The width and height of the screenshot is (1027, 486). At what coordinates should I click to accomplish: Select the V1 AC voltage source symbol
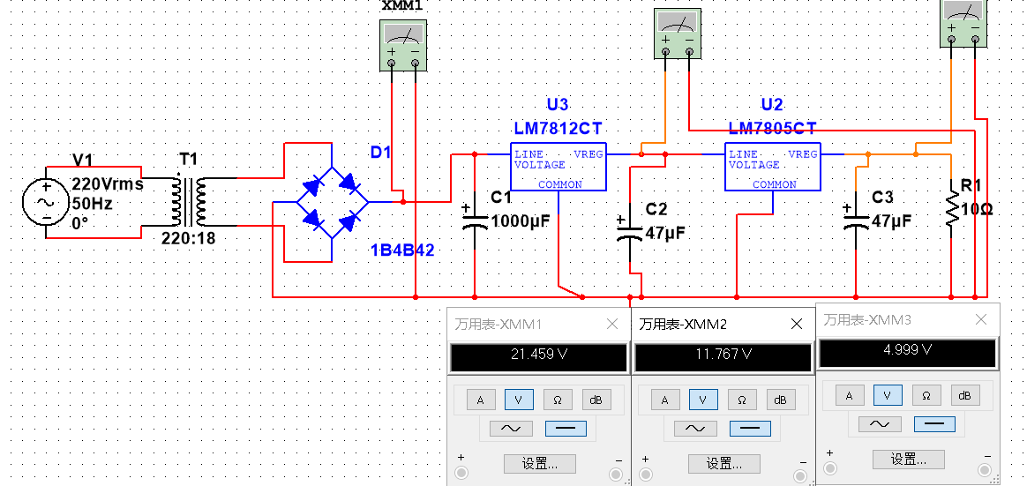click(47, 202)
